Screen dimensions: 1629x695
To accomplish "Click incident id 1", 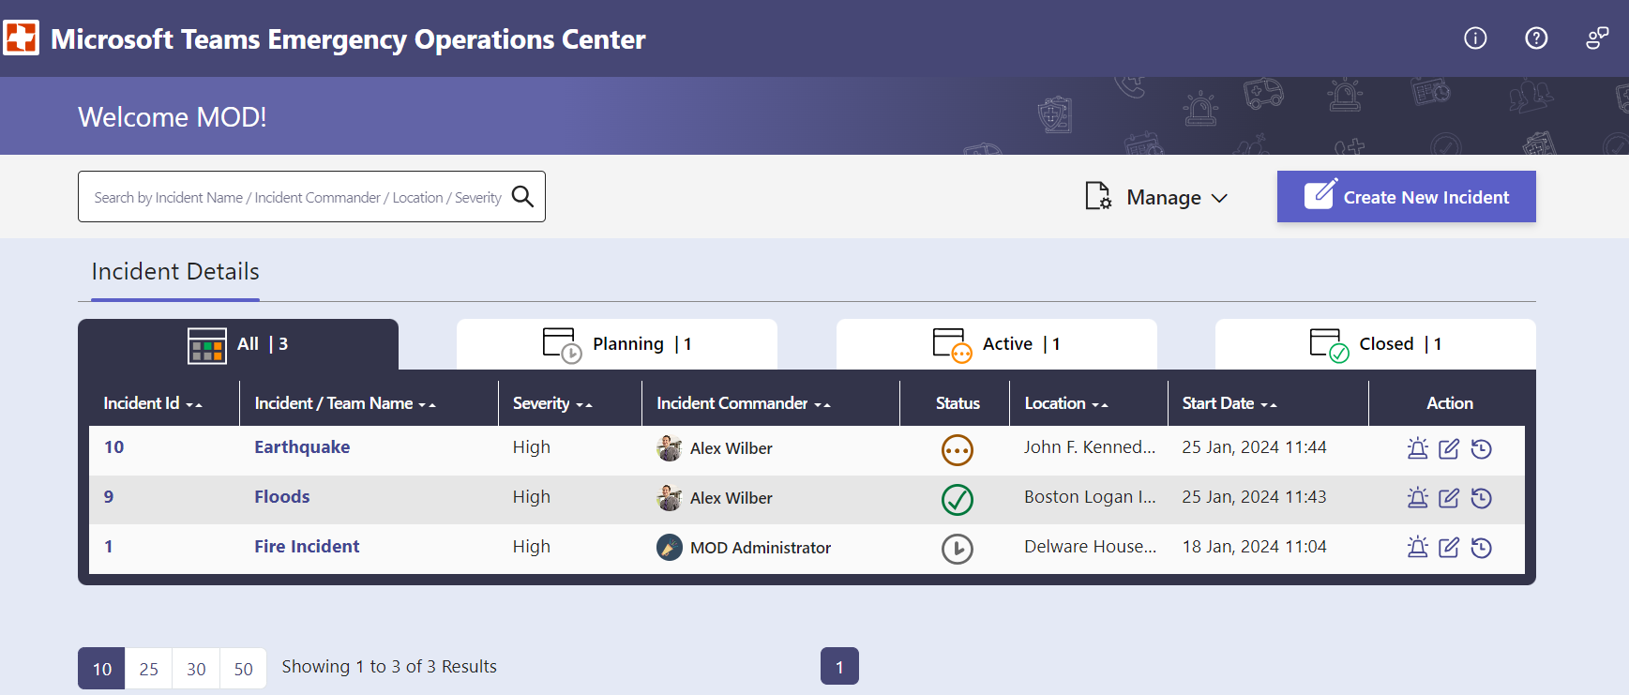I will coord(109,547).
